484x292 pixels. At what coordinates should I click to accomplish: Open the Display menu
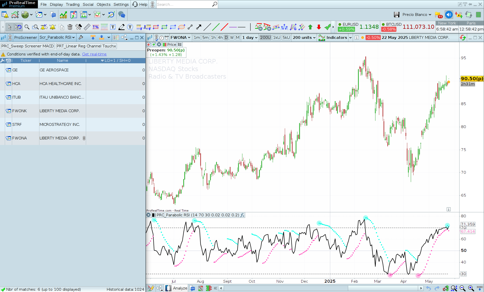tap(56, 4)
